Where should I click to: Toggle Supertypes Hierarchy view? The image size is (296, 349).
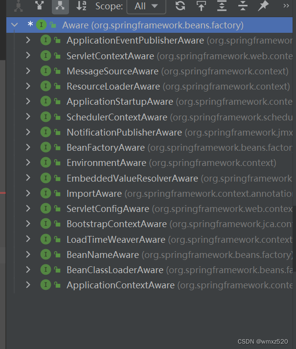point(40,5)
